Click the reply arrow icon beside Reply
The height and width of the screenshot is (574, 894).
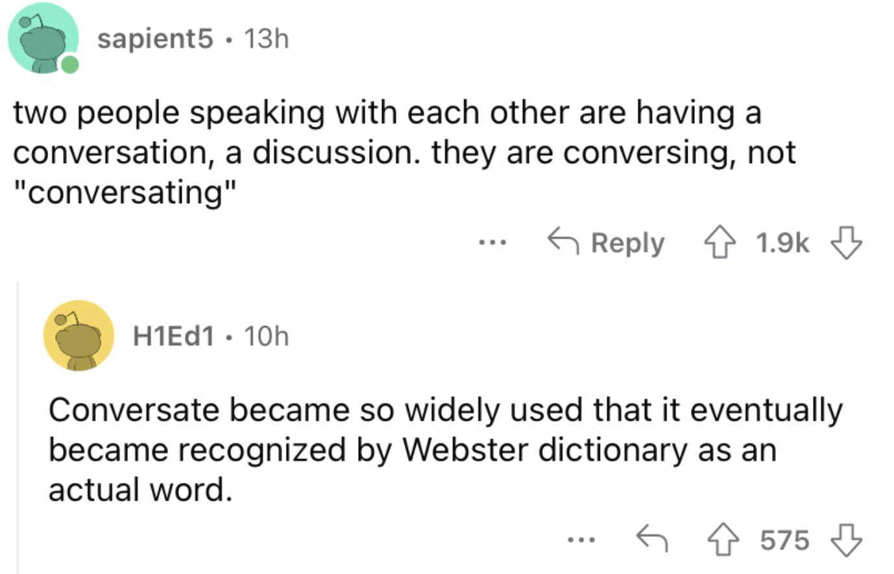point(563,242)
